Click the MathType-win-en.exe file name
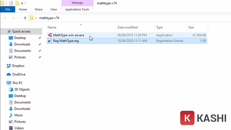The height and width of the screenshot is (130, 231). pyautogui.click(x=69, y=35)
